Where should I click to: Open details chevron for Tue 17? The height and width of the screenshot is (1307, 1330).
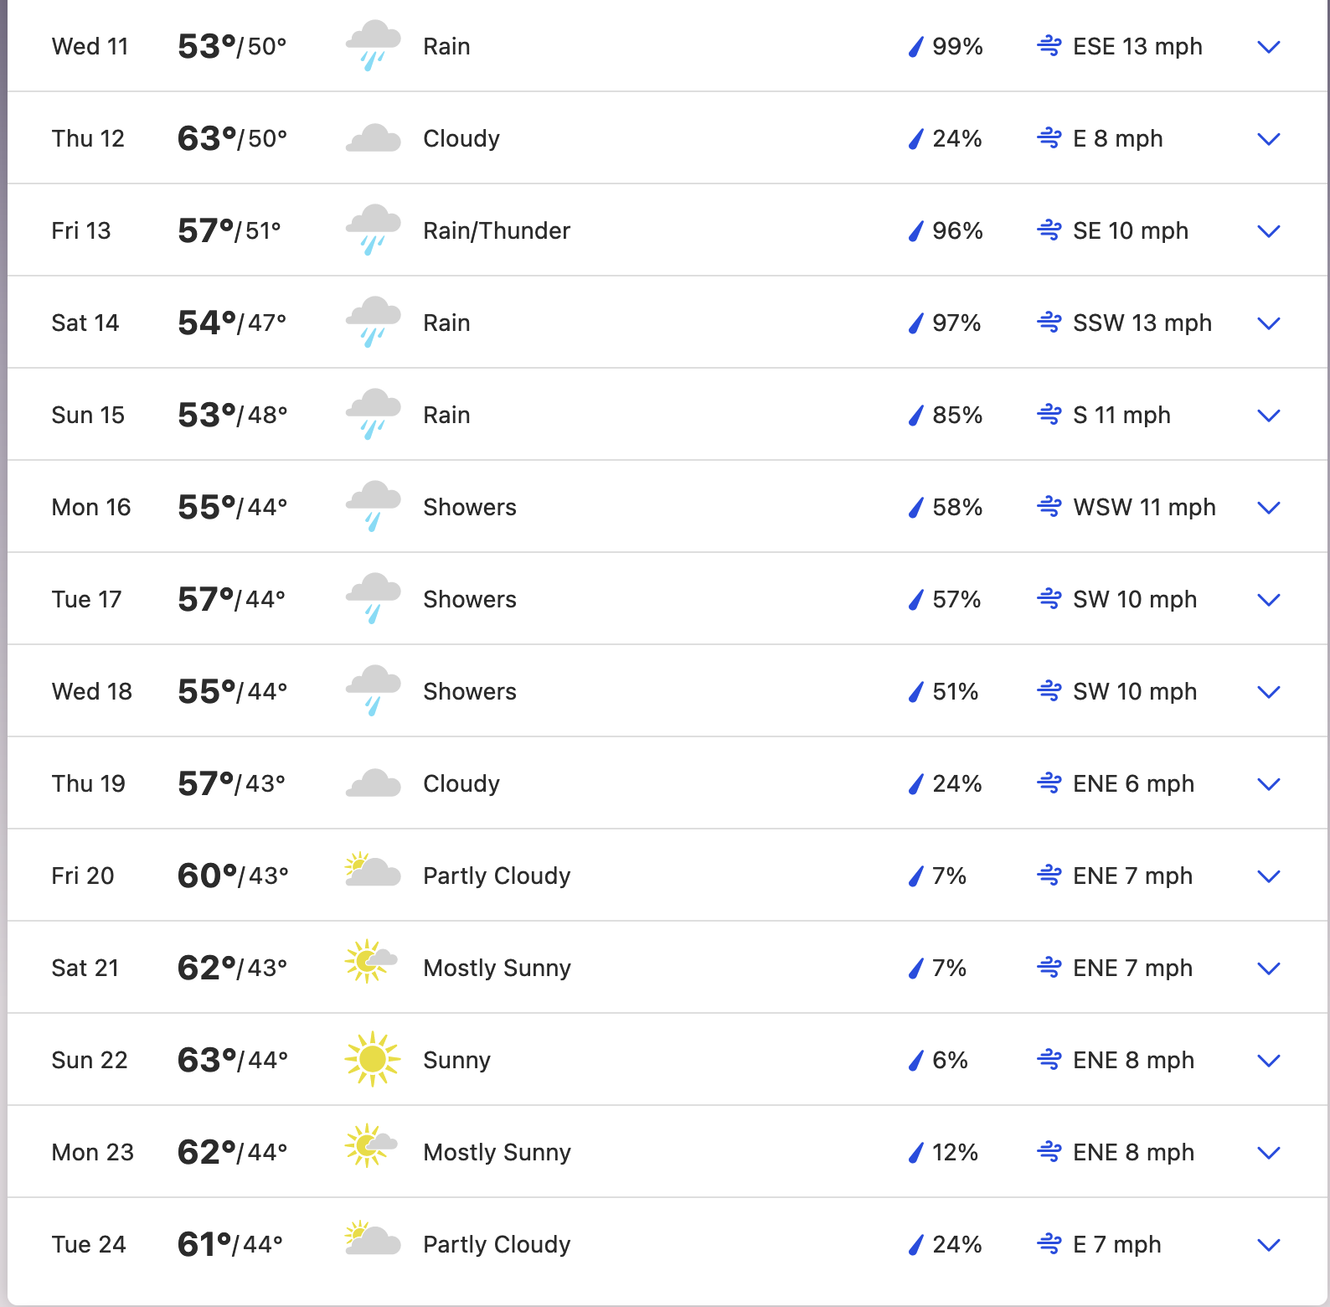[1269, 600]
